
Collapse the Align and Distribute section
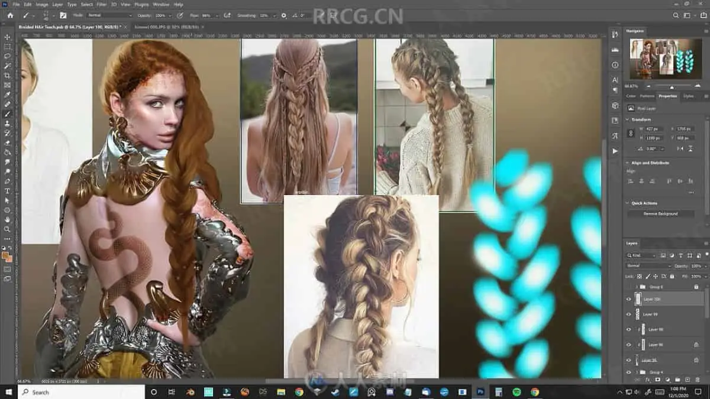[628, 163]
